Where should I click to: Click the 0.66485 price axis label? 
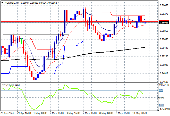coord(164,5)
